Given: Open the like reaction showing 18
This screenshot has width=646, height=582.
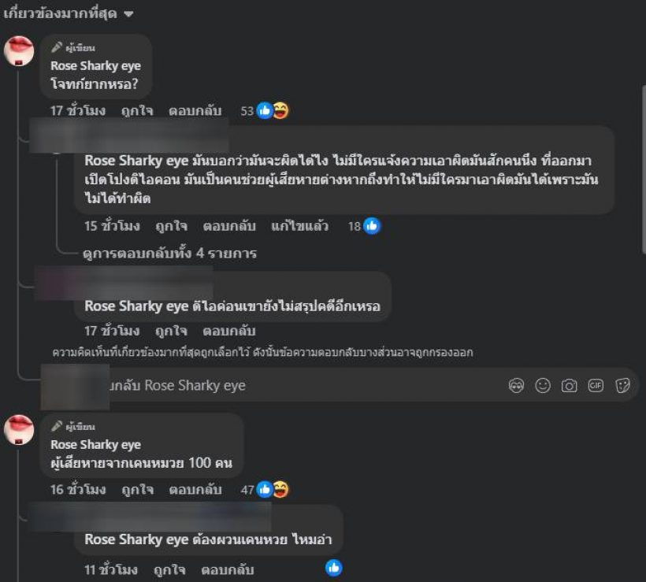Looking at the screenshot, I should (x=364, y=226).
